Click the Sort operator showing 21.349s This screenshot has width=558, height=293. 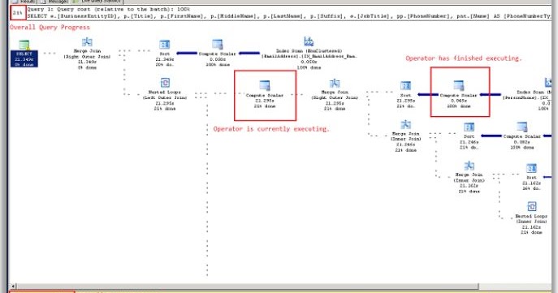pyautogui.click(x=165, y=53)
